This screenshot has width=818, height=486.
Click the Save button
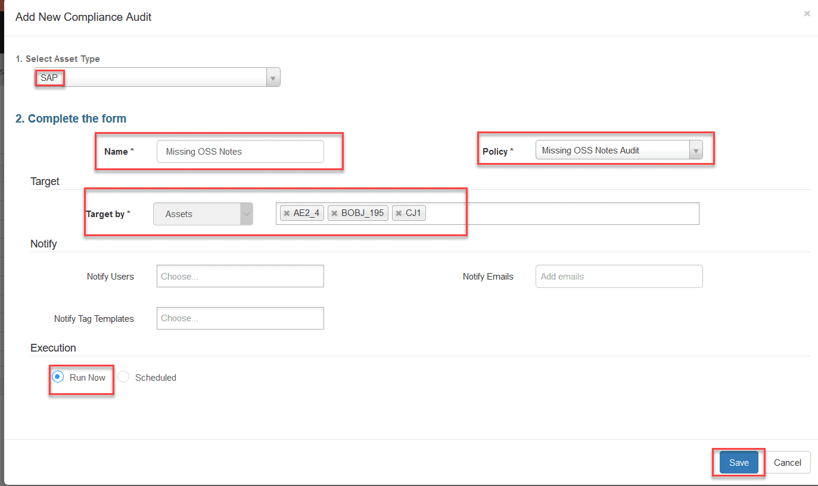coord(738,463)
